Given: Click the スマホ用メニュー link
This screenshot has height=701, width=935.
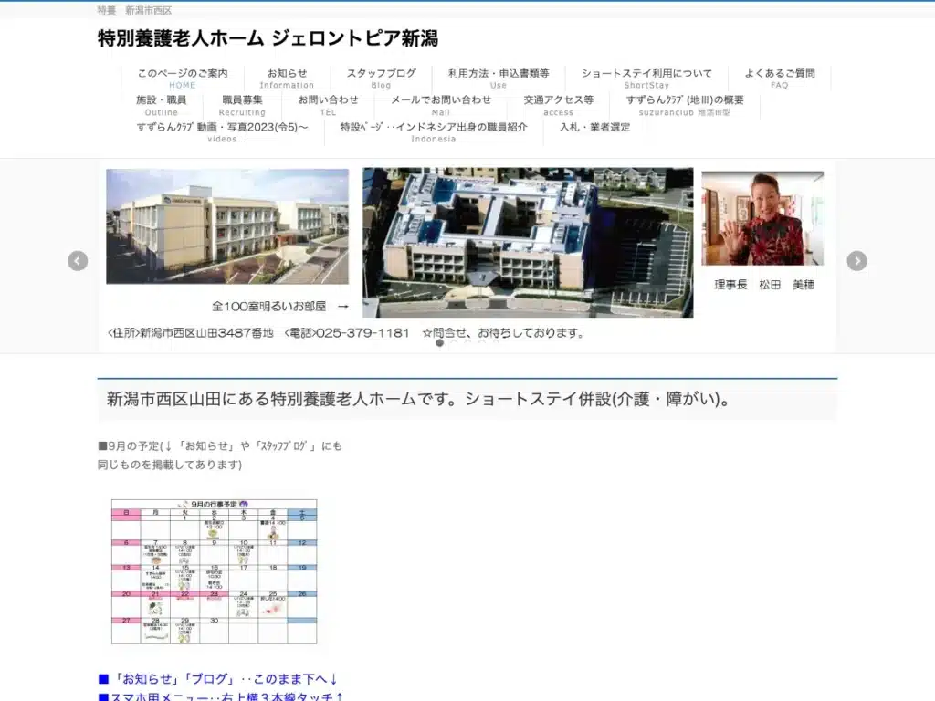Looking at the screenshot, I should click(x=221, y=696).
